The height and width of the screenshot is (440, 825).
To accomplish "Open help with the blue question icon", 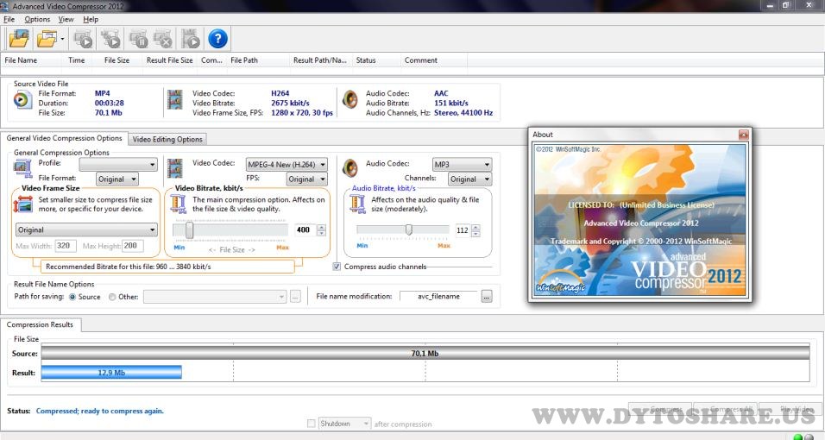I will click(217, 39).
